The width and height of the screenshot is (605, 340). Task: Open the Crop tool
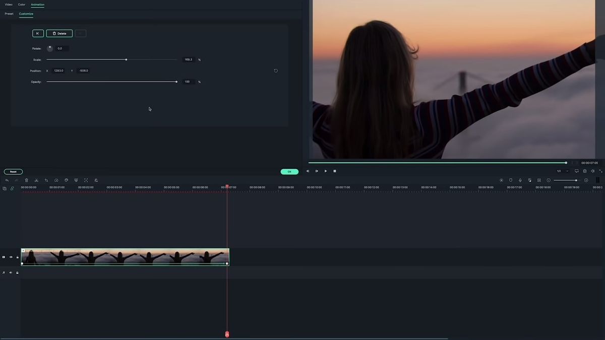point(46,180)
